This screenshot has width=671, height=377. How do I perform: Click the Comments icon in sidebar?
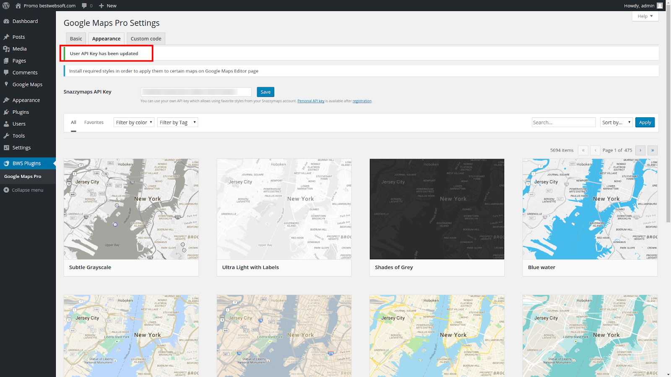coord(6,72)
